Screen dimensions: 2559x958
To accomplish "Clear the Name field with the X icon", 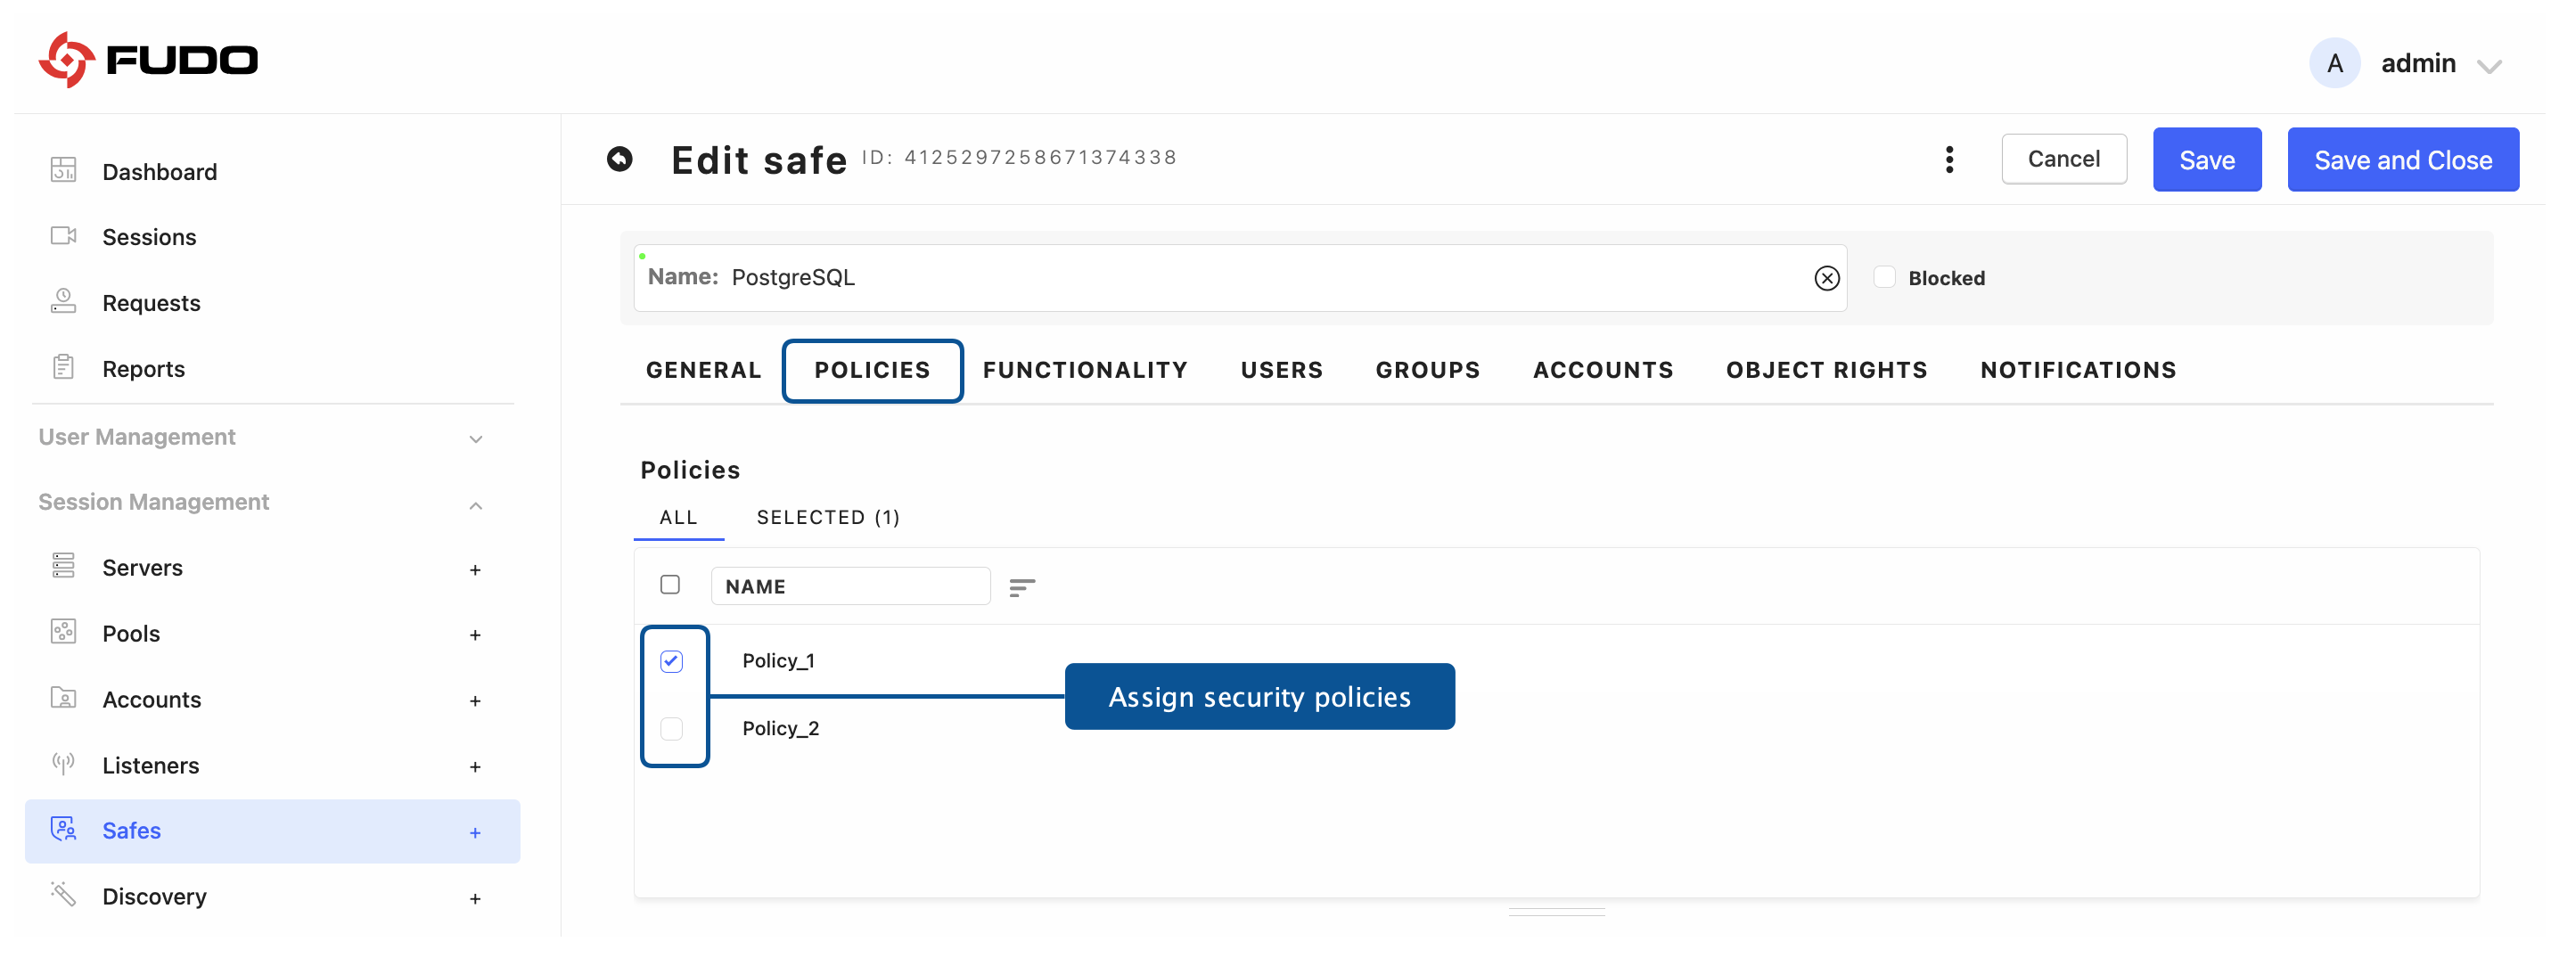I will [x=1825, y=278].
